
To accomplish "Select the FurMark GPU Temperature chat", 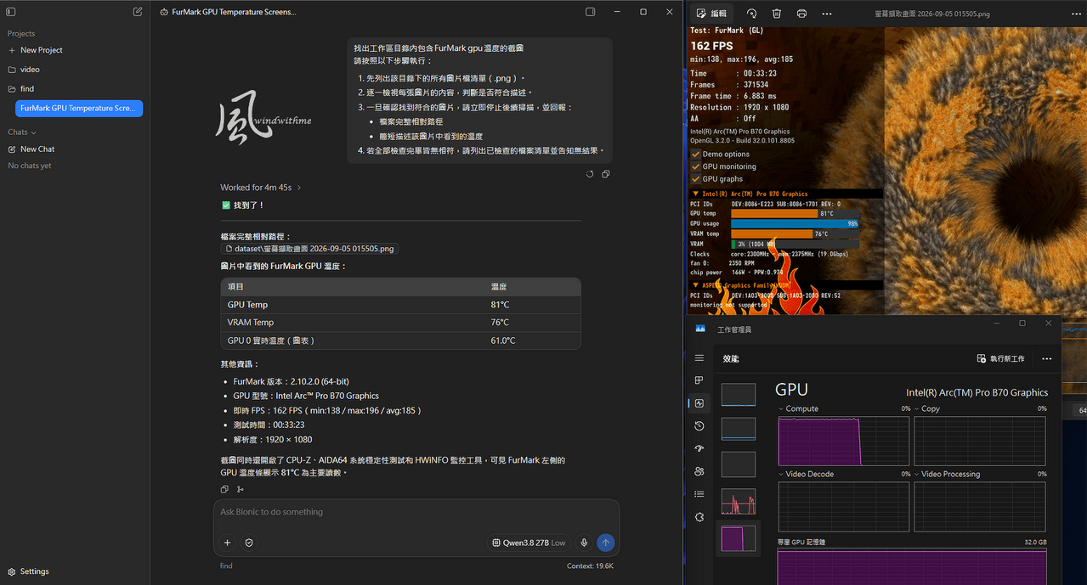I will point(79,109).
